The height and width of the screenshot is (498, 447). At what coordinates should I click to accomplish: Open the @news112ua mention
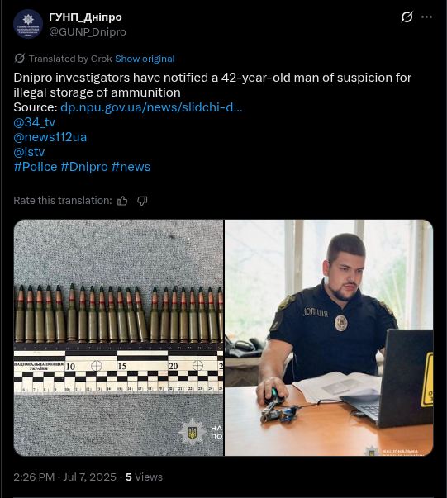[x=50, y=137]
